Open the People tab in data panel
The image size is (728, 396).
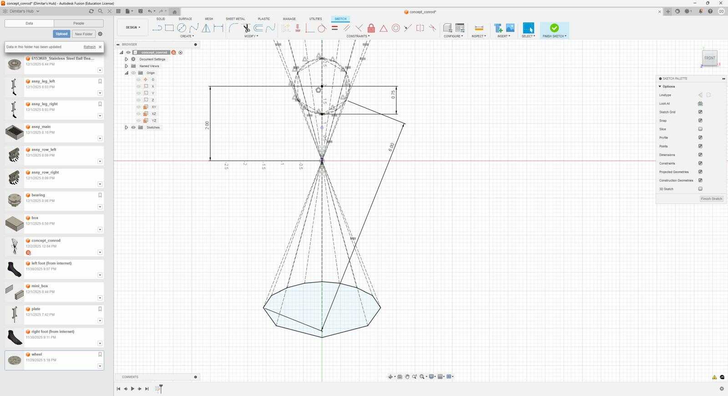tap(79, 23)
